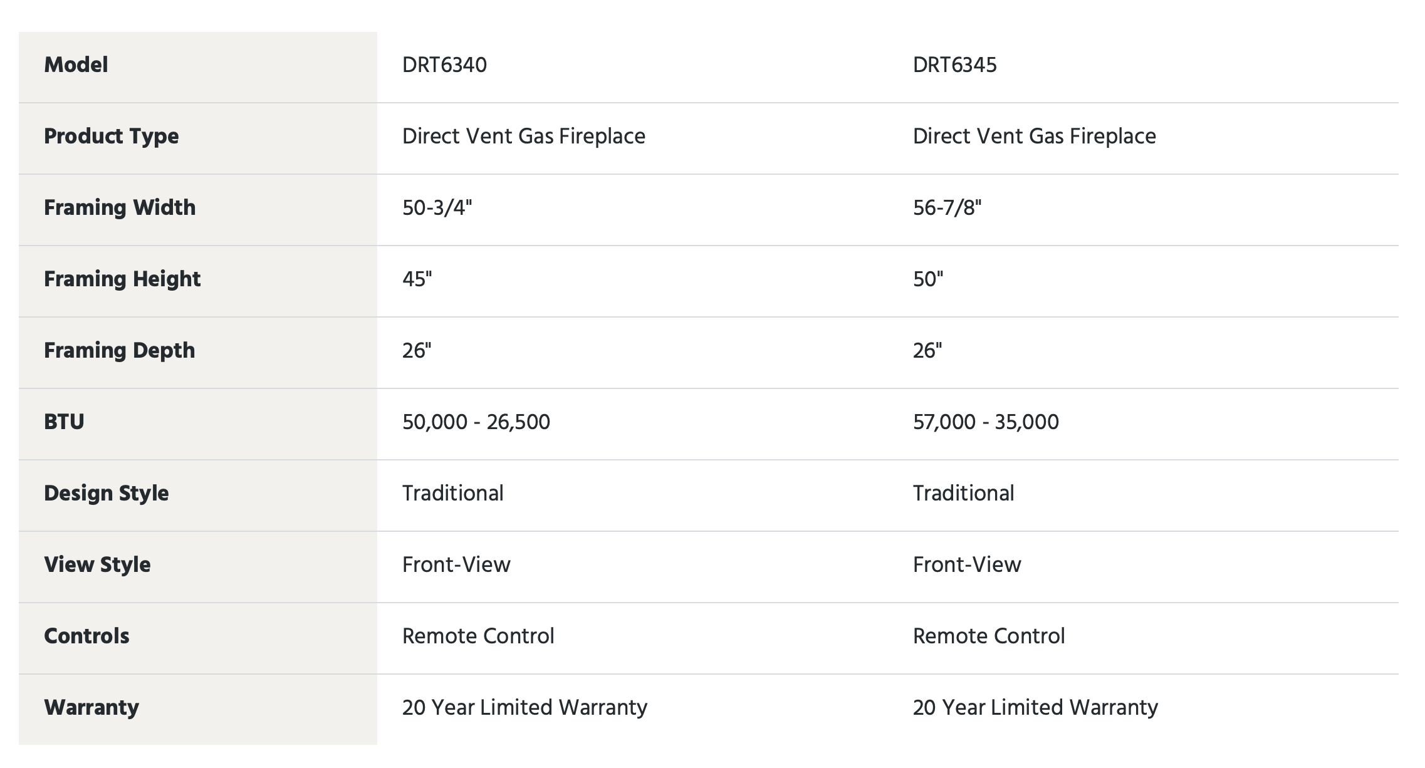
Task: Click the 45" framing height value
Action: (417, 279)
